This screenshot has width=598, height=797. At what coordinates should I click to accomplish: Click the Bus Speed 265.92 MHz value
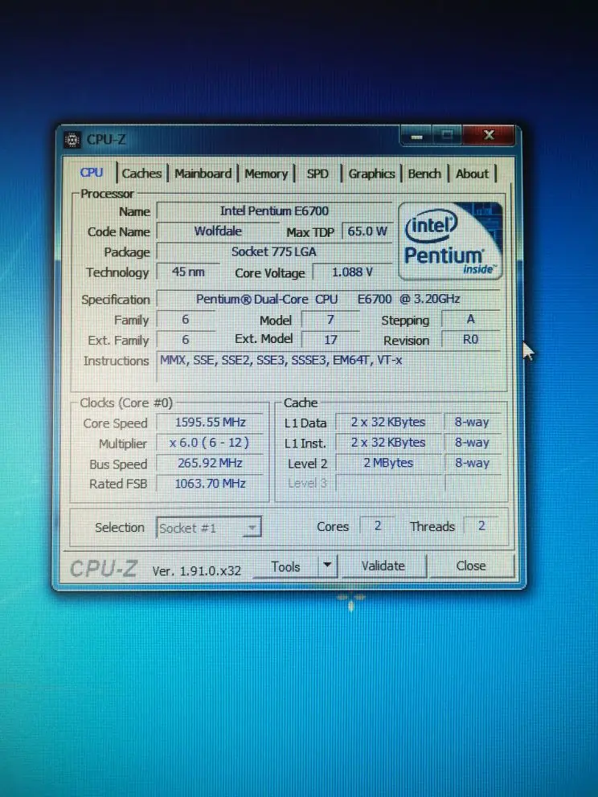pos(210,463)
